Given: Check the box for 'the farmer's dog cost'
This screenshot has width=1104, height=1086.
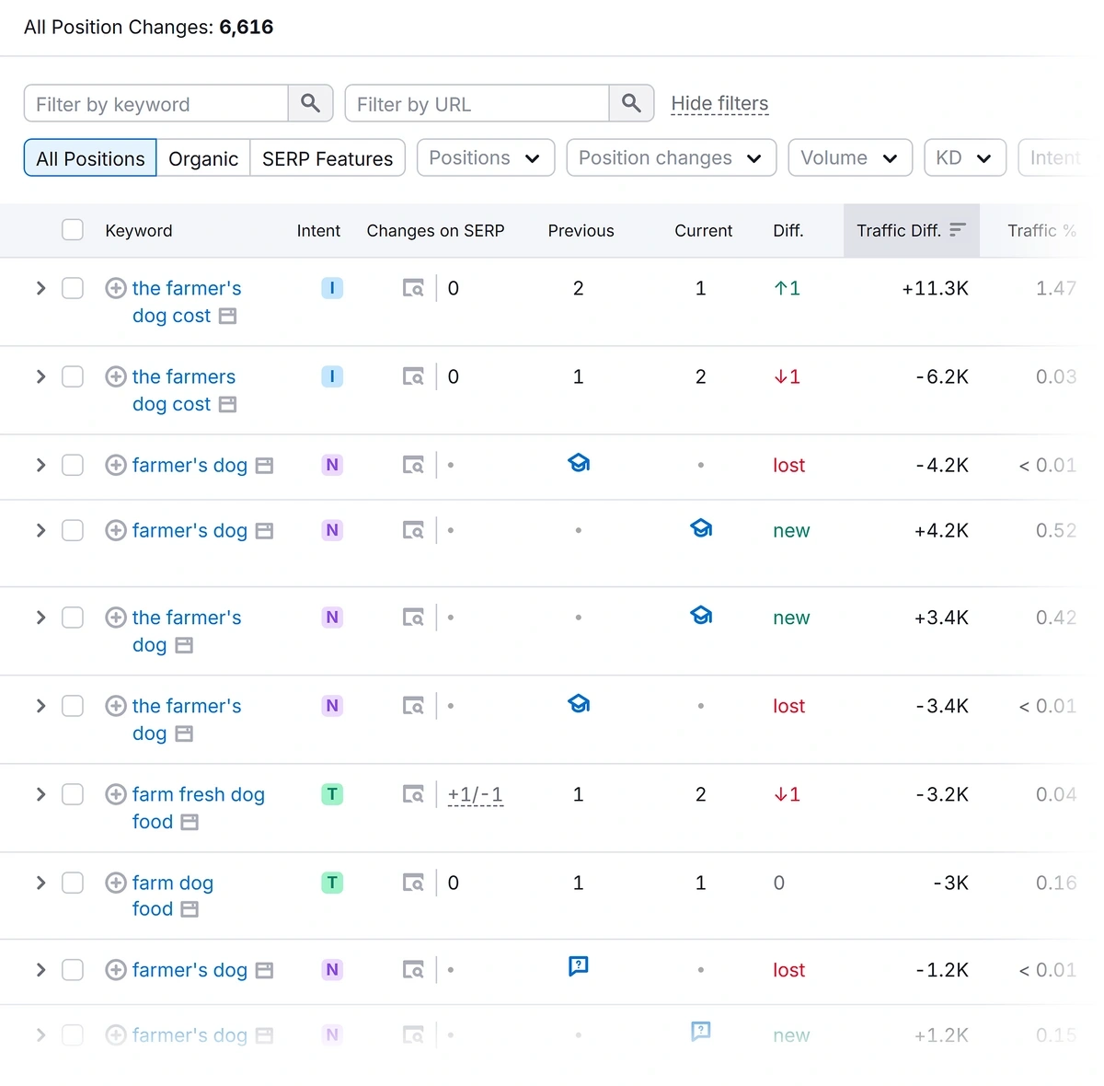Looking at the screenshot, I should point(73,288).
